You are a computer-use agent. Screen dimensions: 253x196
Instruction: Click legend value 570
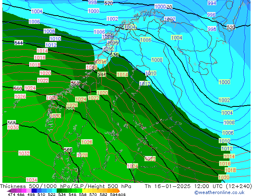(x=93, y=194)
